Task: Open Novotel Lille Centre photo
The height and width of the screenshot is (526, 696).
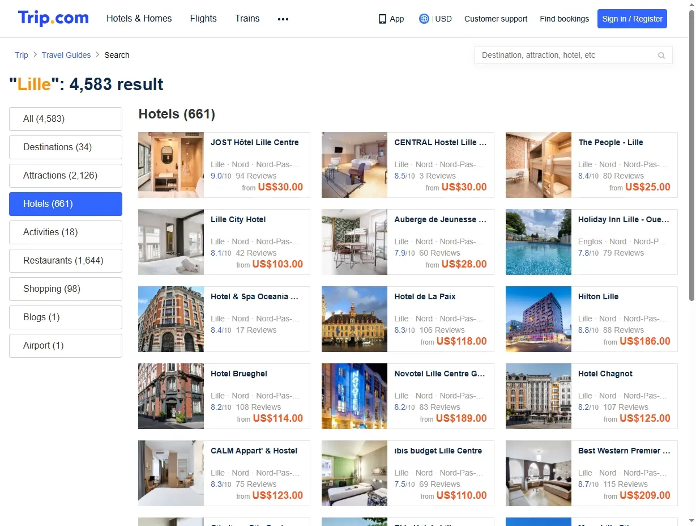Action: click(x=355, y=396)
